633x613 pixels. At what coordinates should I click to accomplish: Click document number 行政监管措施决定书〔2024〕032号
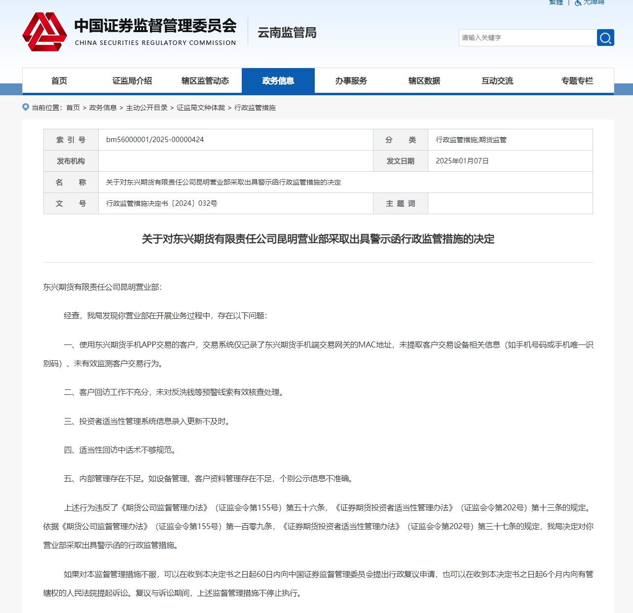point(162,203)
